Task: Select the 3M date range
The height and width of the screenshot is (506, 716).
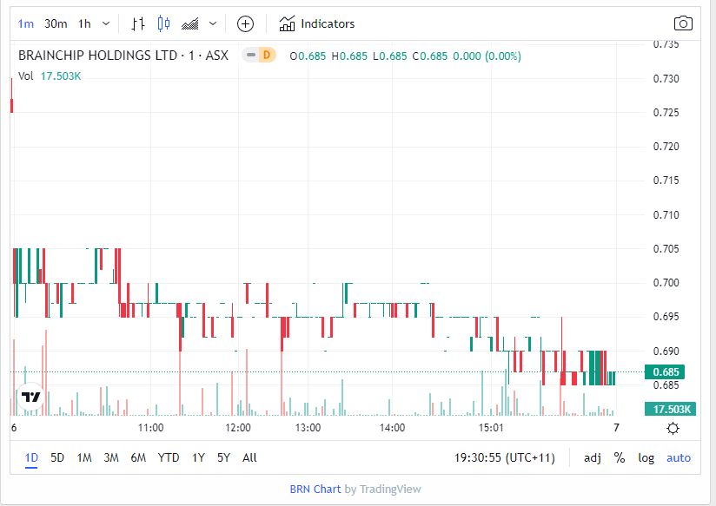Action: 111,457
